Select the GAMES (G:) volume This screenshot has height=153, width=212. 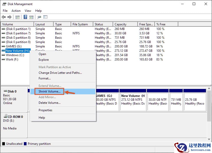tap(13, 46)
